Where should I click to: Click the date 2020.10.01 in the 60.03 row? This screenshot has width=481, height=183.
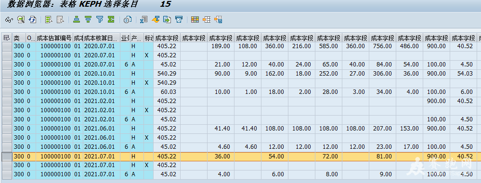coord(101,92)
